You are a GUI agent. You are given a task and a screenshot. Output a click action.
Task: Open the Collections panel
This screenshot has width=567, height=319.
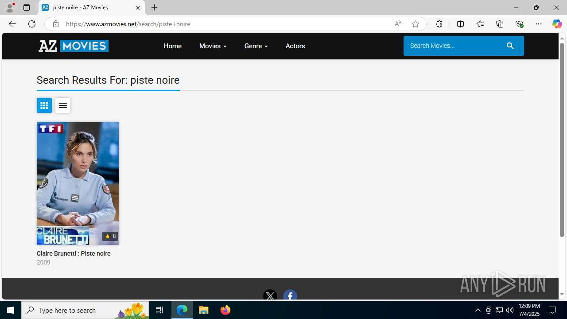pyautogui.click(x=500, y=24)
